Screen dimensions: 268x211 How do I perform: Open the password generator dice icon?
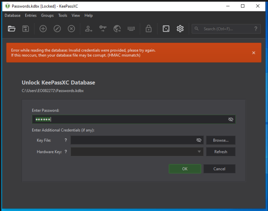[165, 29]
